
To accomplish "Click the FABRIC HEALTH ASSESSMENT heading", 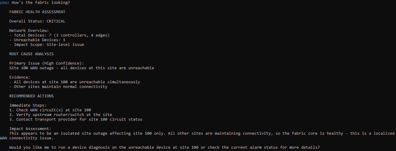I will pos(37,12).
